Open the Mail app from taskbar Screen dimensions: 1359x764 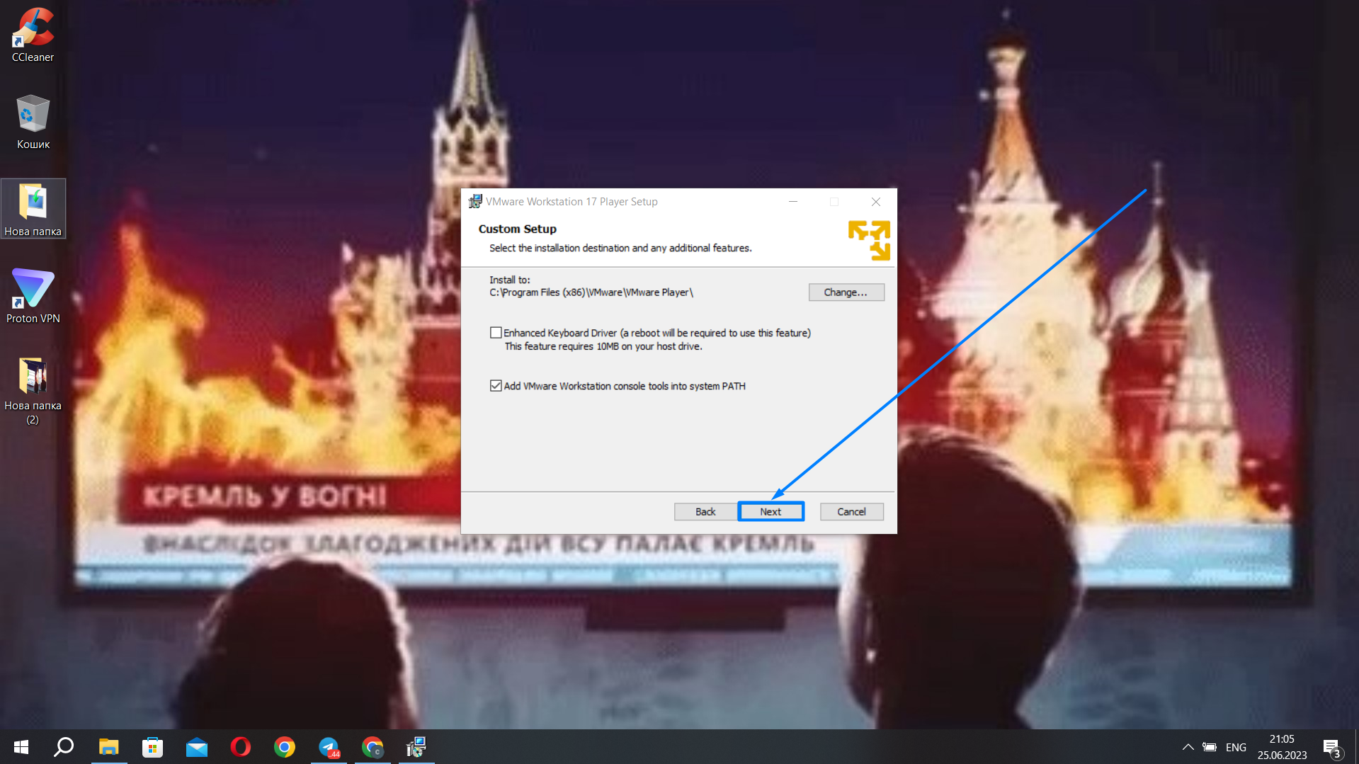[x=197, y=747]
